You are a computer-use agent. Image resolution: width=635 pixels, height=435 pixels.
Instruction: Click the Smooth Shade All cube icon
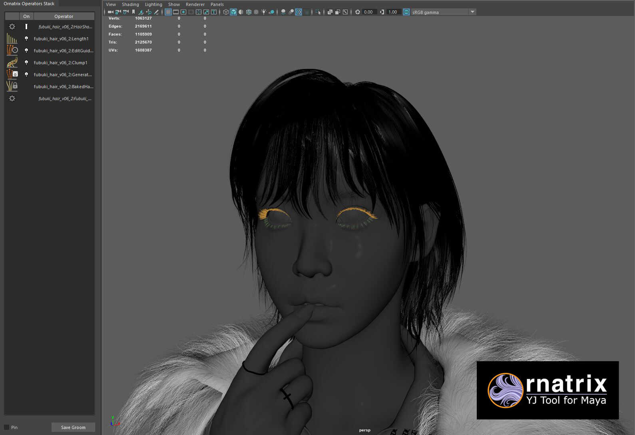233,12
